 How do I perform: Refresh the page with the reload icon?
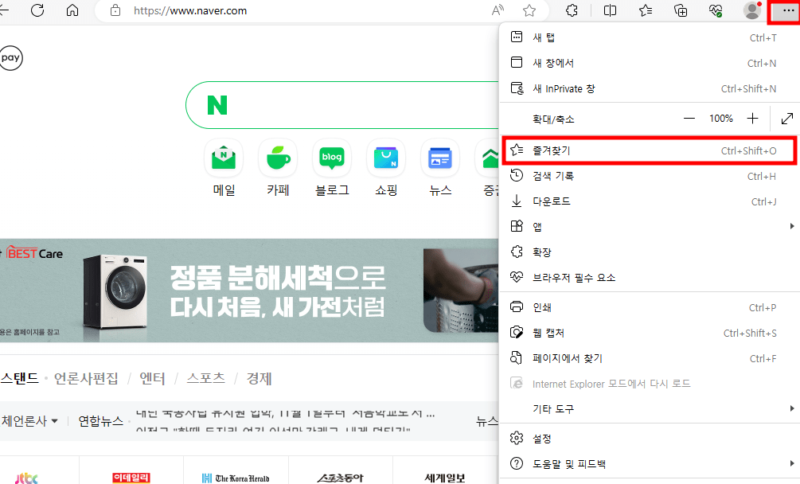click(x=37, y=10)
